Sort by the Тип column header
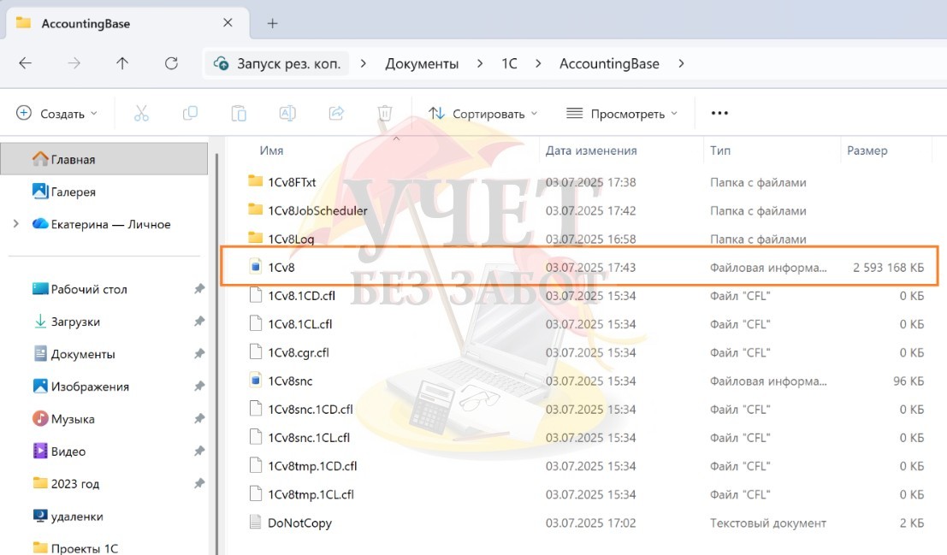The width and height of the screenshot is (947, 555). (720, 151)
